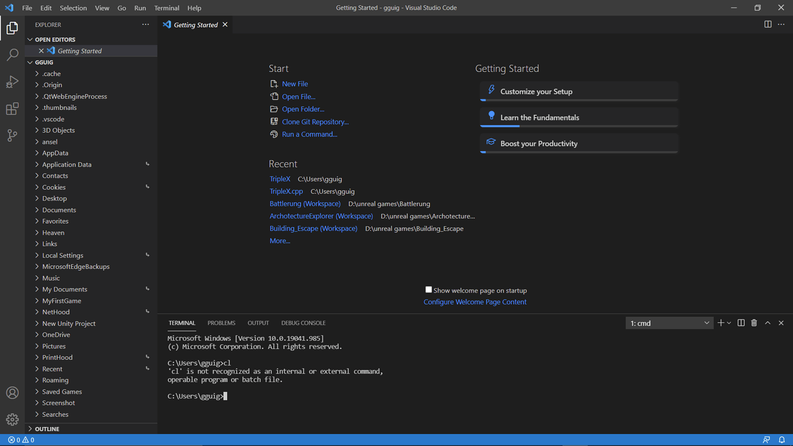Open the Explorer view in activity bar

point(12,28)
